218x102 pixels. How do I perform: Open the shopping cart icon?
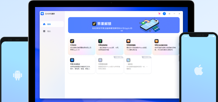159,14
